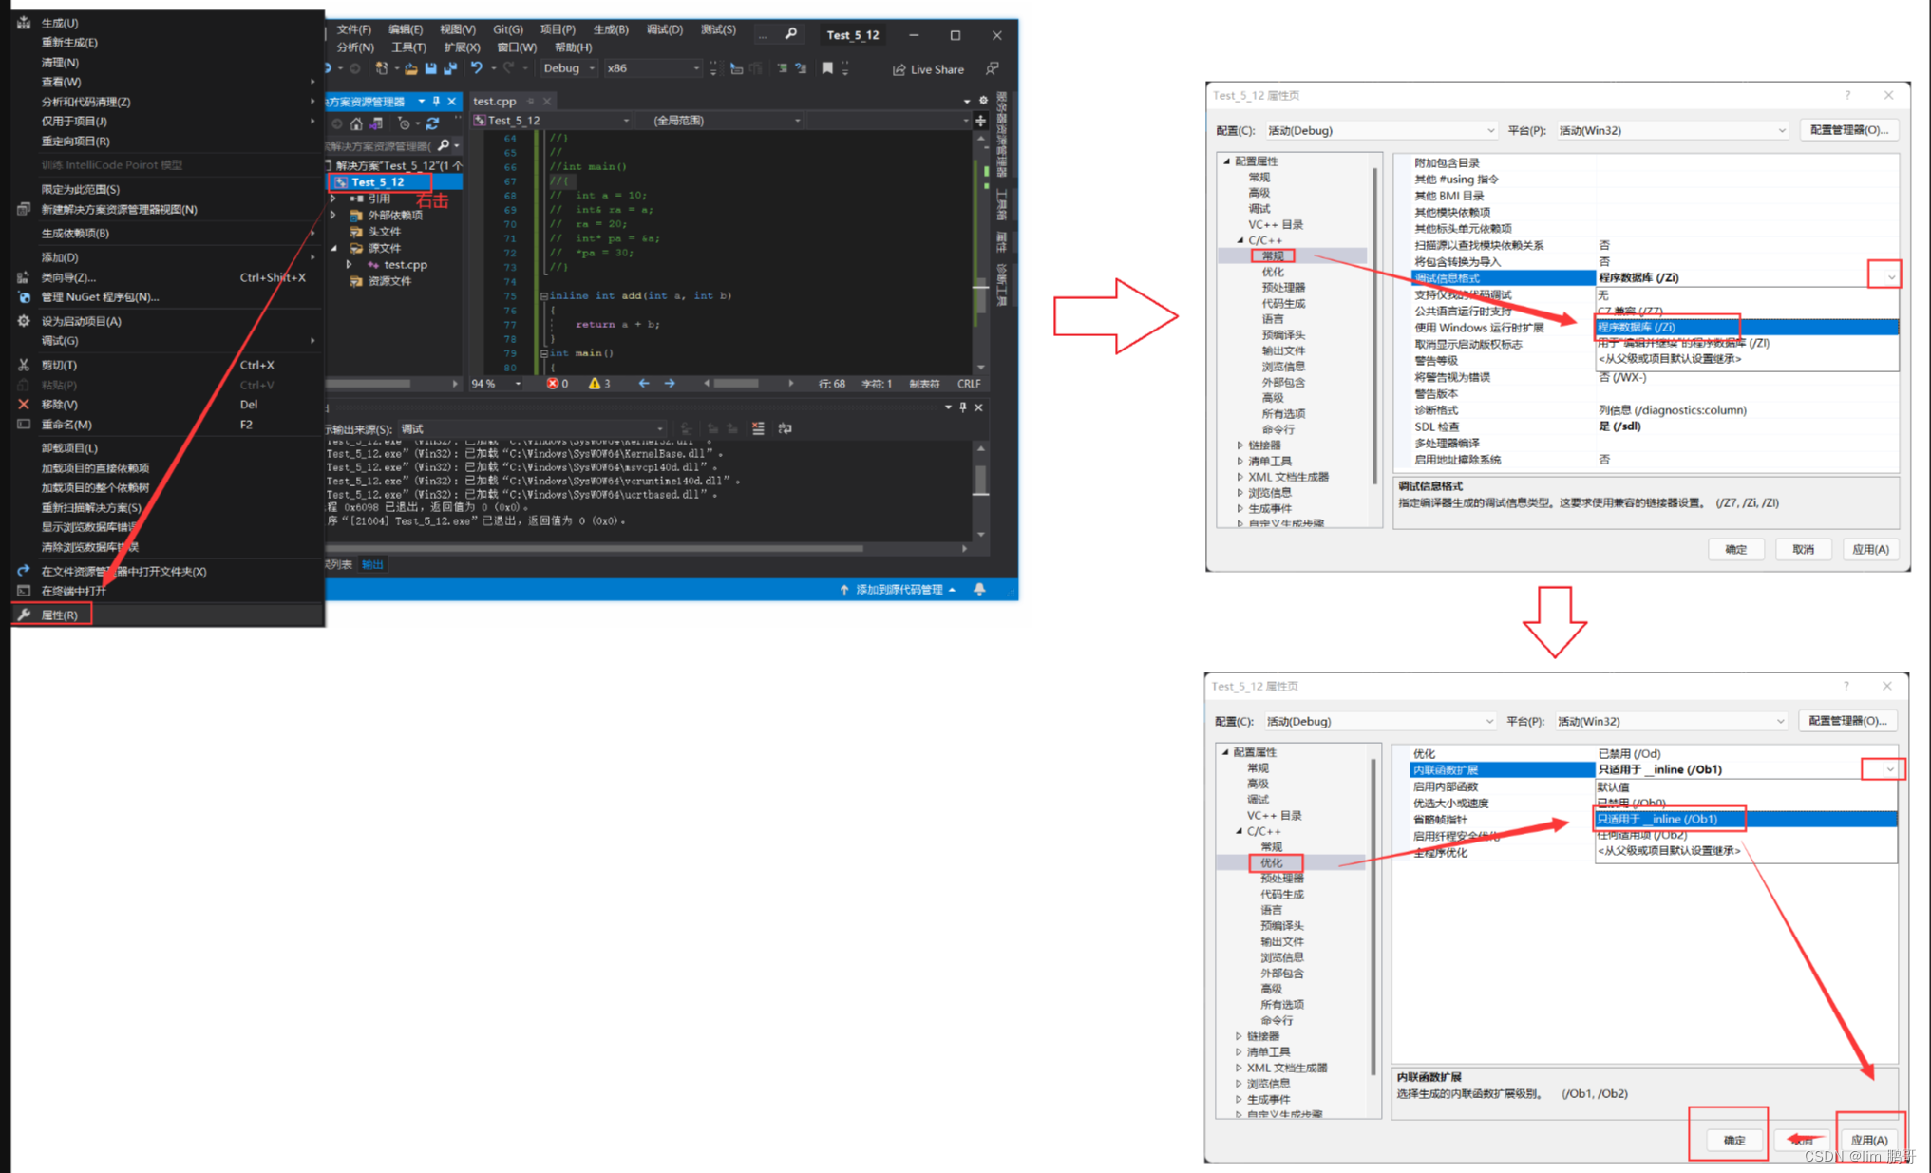Open the x86 platform dropdown in toolbar
Viewport: 1931px width, 1173px height.
click(x=653, y=68)
